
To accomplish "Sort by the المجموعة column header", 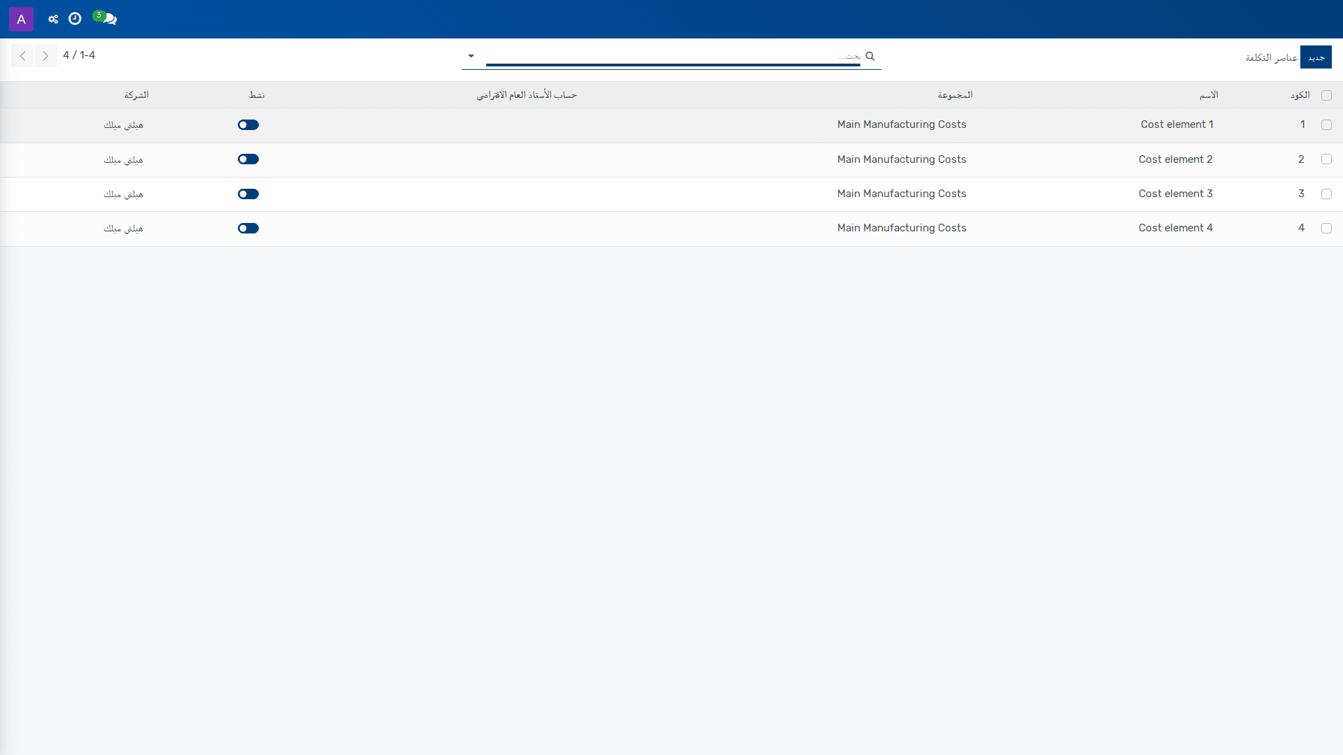I will point(955,95).
